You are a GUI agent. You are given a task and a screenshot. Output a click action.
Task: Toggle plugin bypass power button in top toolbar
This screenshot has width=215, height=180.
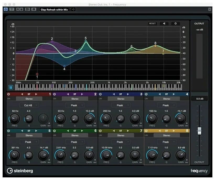click(x=6, y=9)
